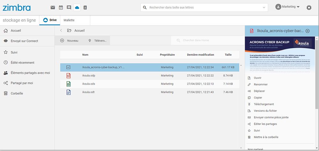Click Versions du fichier option
The height and width of the screenshot is (151, 319).
click(x=265, y=111)
